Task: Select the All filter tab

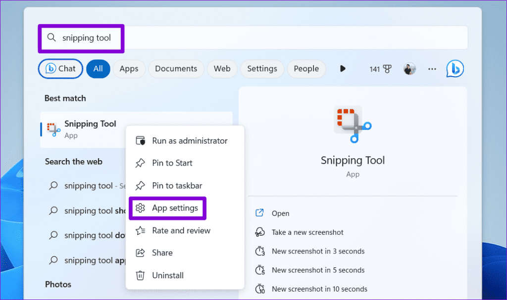Action: tap(98, 69)
